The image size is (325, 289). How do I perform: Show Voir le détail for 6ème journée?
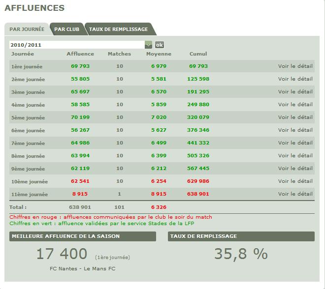tap(295, 130)
